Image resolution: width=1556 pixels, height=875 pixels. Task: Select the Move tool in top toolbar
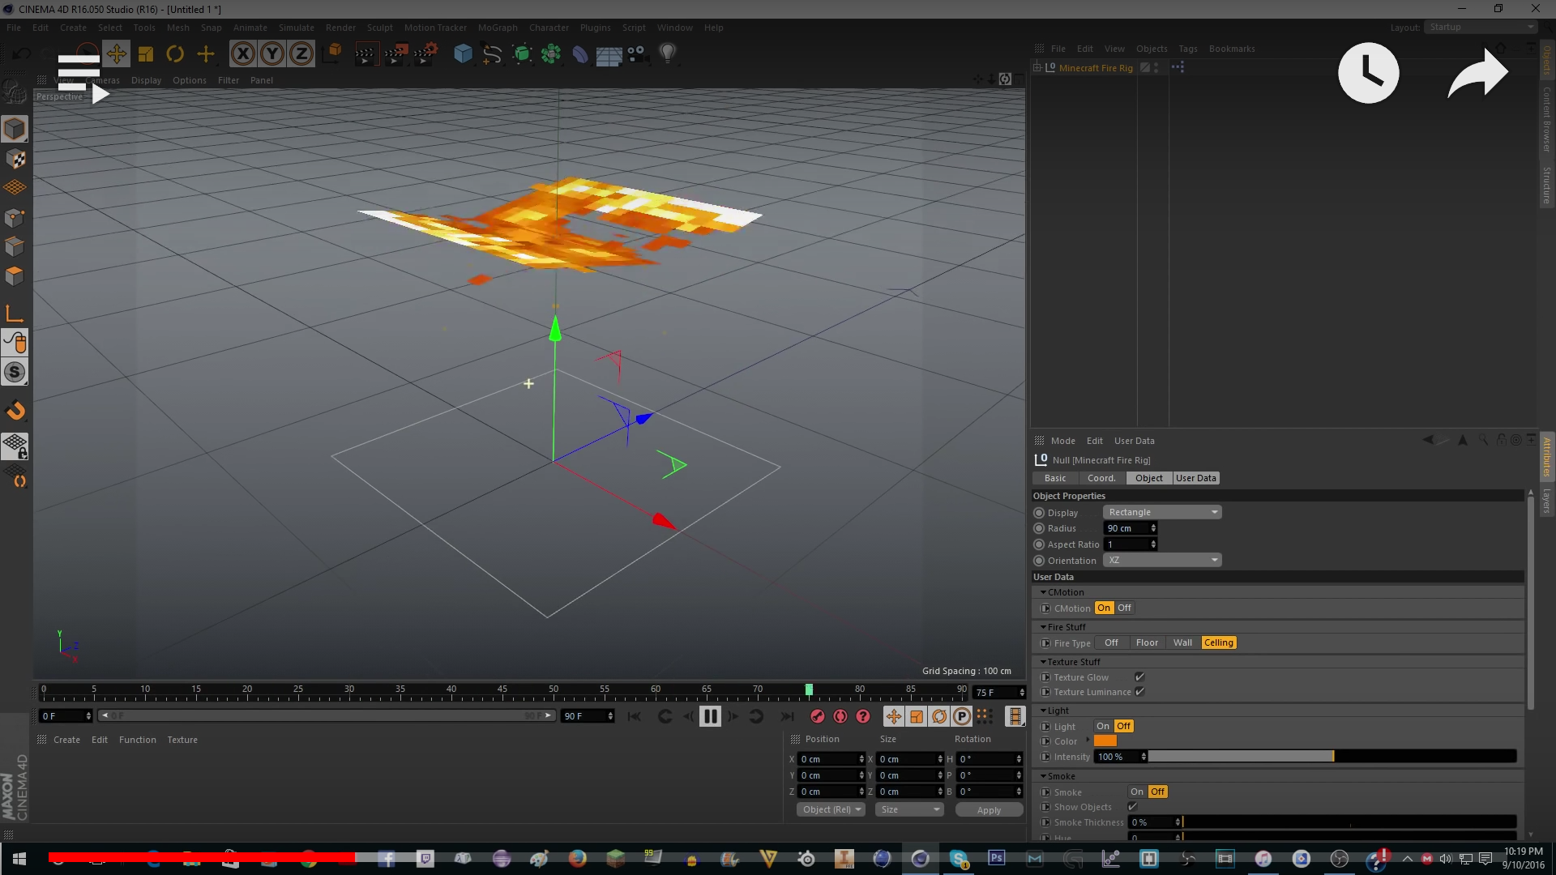click(x=116, y=54)
